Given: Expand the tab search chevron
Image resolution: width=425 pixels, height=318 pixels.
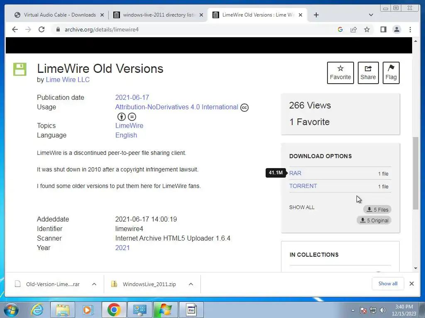Looking at the screenshot, I should click(371, 15).
